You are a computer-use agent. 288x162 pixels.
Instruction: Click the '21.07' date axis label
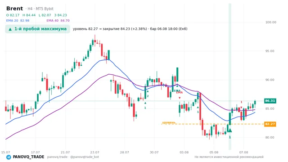[65, 153]
